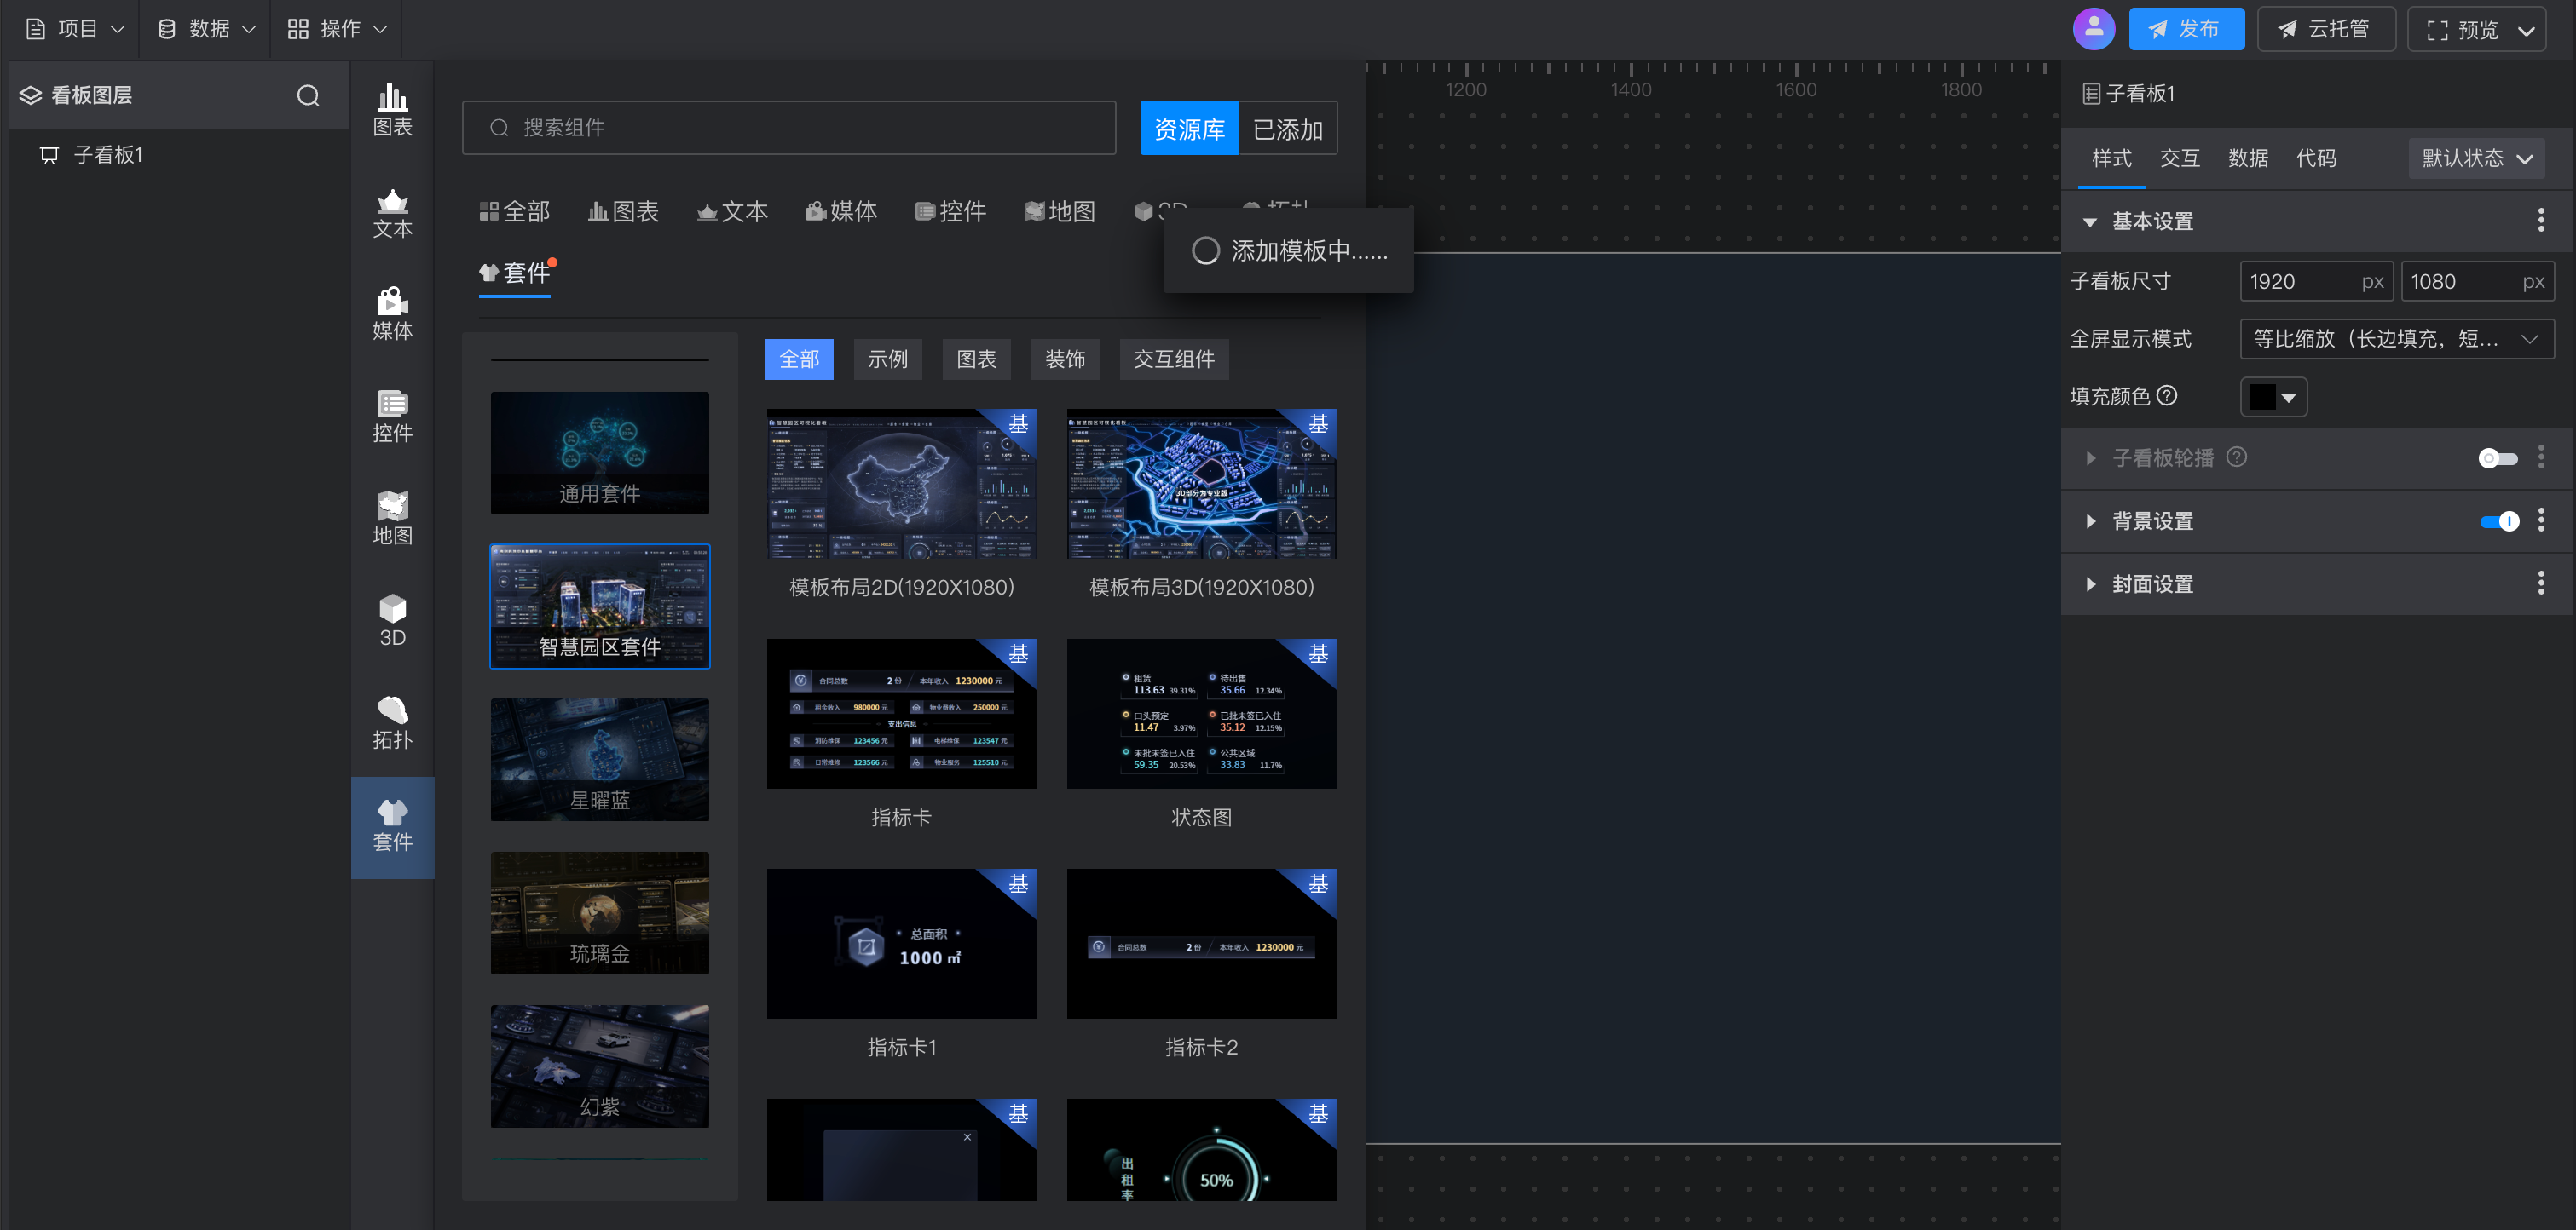Viewport: 2576px width, 1230px height.
Task: Switch to the 交互 tab
Action: point(2179,158)
